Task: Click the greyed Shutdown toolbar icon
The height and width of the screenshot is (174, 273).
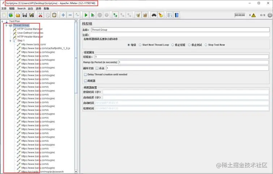Action: 107,15
